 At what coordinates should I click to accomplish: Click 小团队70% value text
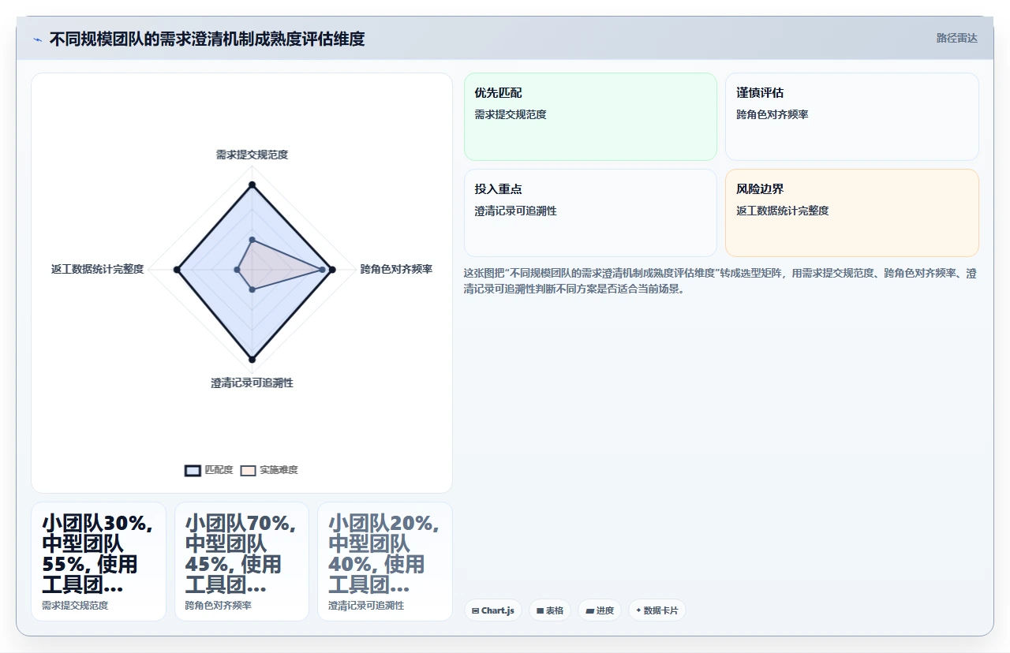click(241, 554)
